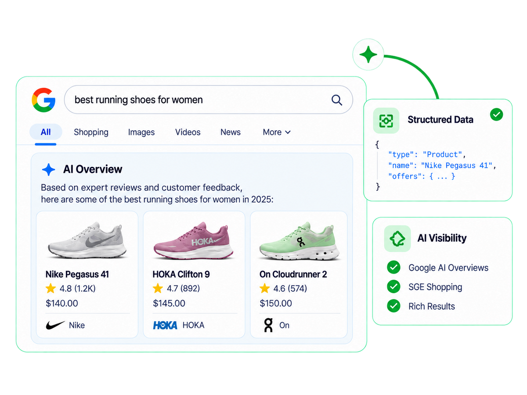Viewport: 527px width, 395px height.
Task: Open the News tab
Action: click(231, 132)
